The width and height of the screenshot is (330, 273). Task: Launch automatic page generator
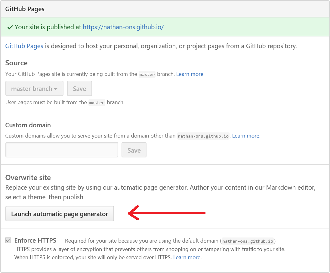tap(60, 214)
